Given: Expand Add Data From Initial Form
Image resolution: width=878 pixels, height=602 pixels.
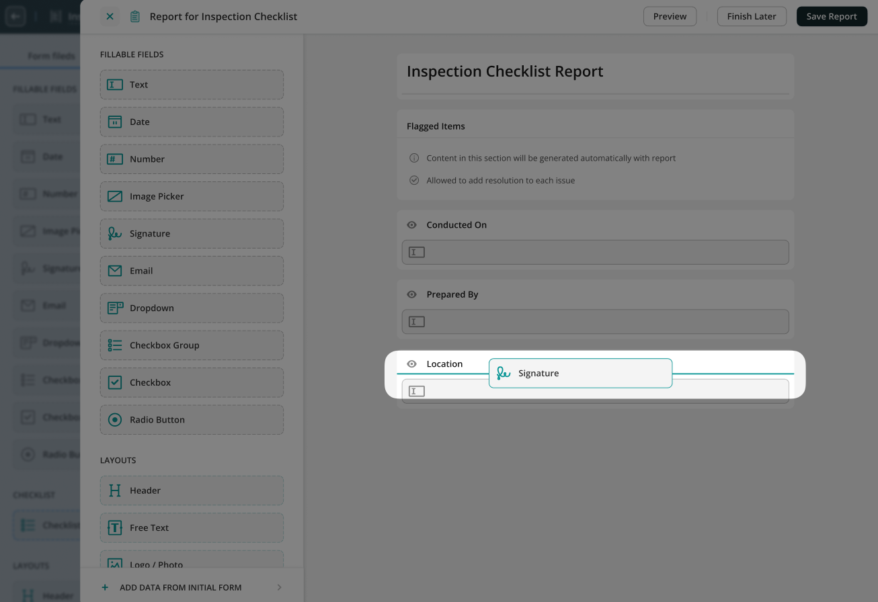Looking at the screenshot, I should pyautogui.click(x=192, y=587).
